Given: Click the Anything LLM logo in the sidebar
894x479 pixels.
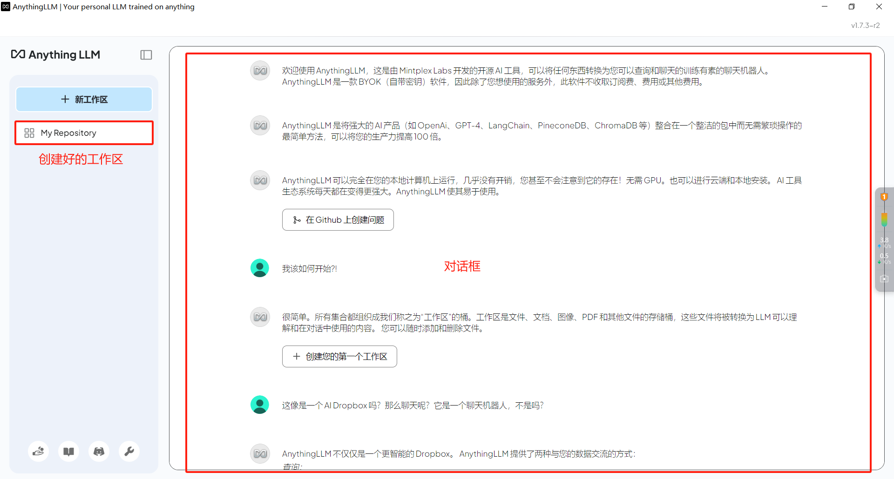Looking at the screenshot, I should [55, 55].
